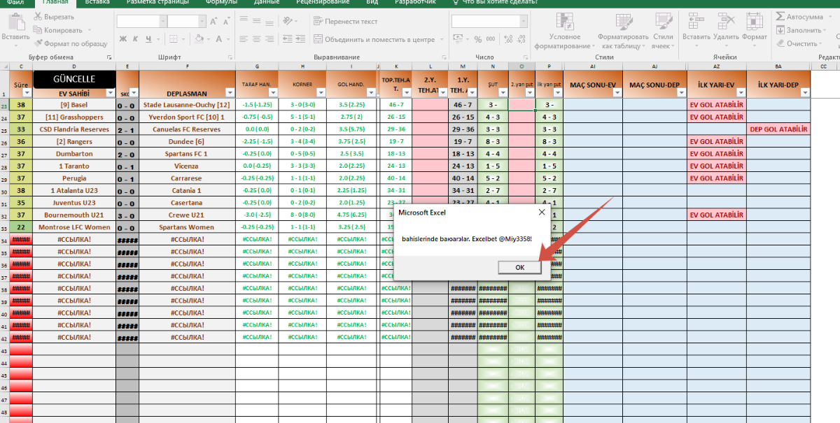Select the Формат по образцу paintbrush

(38, 43)
